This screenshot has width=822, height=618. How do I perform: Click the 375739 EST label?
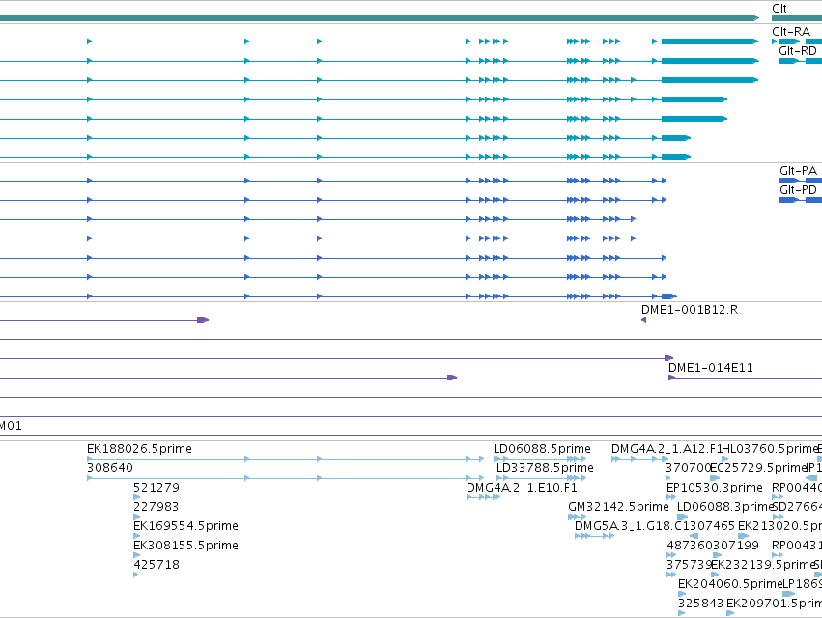point(689,565)
